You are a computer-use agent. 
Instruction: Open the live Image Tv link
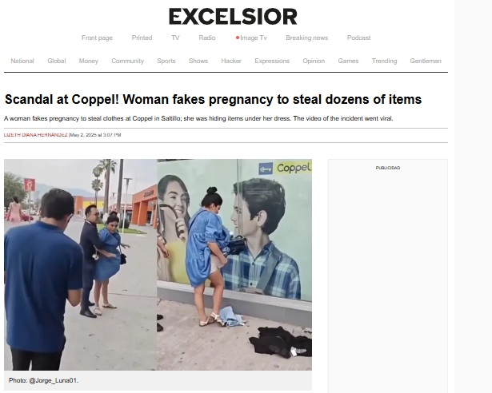(251, 38)
